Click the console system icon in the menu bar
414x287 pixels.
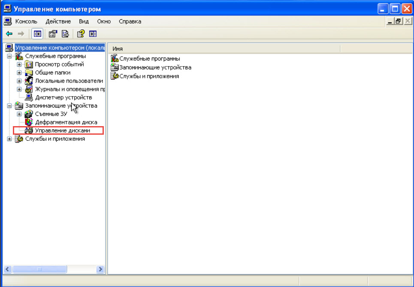pos(8,21)
